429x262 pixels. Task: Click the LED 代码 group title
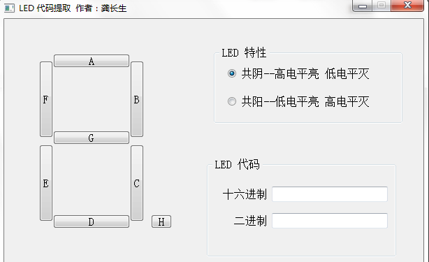pyautogui.click(x=237, y=165)
